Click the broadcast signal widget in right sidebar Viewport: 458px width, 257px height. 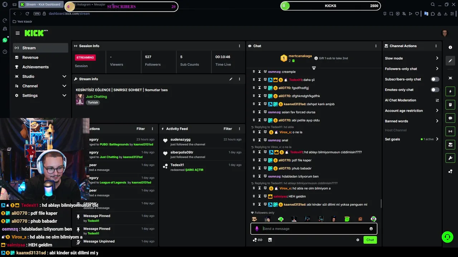(x=450, y=131)
